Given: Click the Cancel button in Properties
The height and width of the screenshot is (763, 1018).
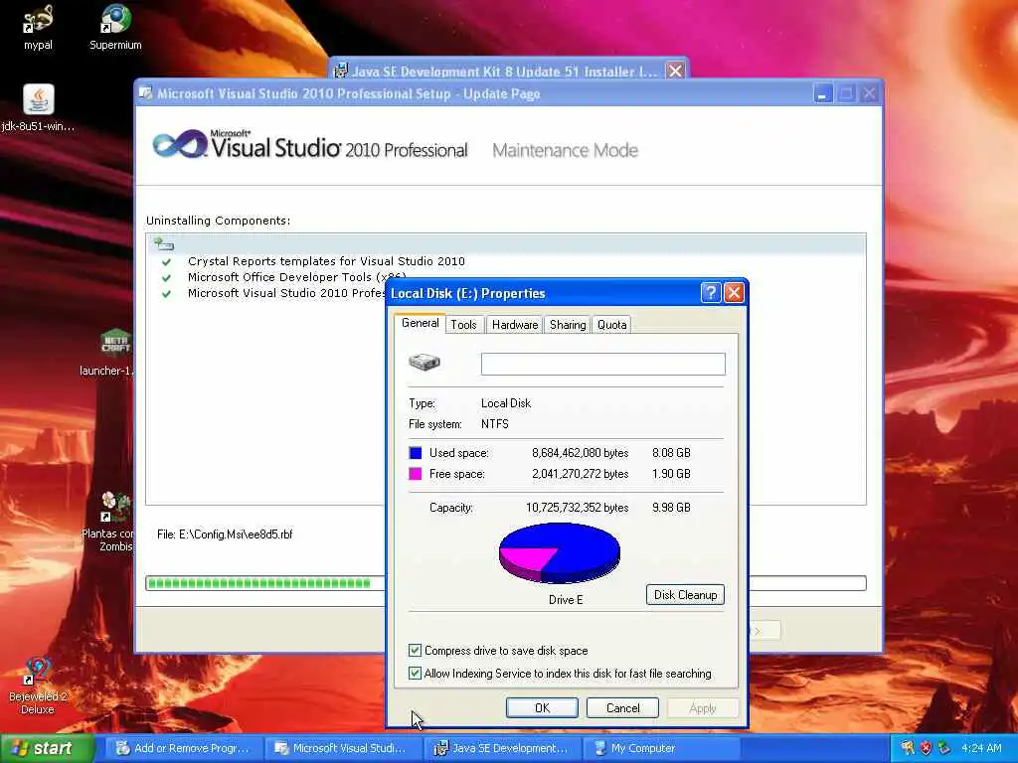Looking at the screenshot, I should click(622, 707).
